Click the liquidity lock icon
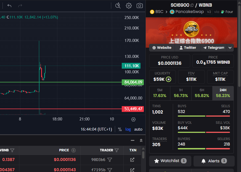Viewport: 241px width, 172px height. 168,79
